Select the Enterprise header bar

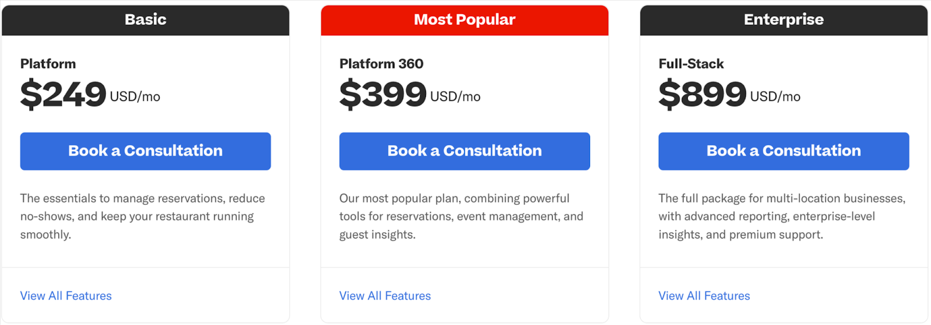pyautogui.click(x=784, y=20)
